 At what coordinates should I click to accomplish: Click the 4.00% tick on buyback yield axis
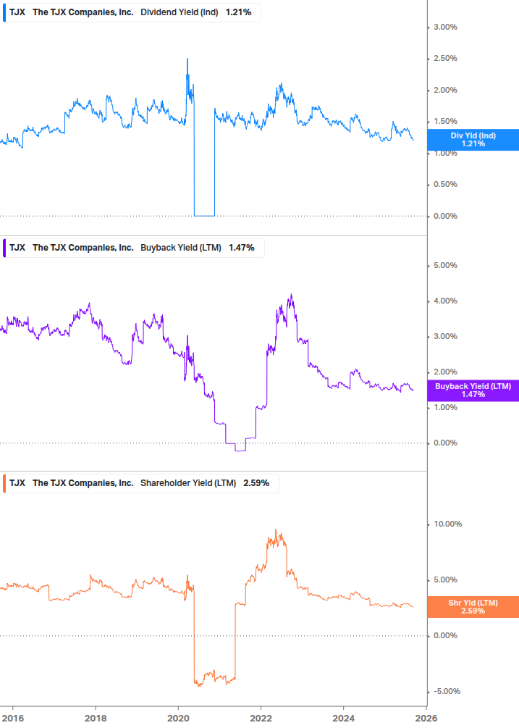445,301
